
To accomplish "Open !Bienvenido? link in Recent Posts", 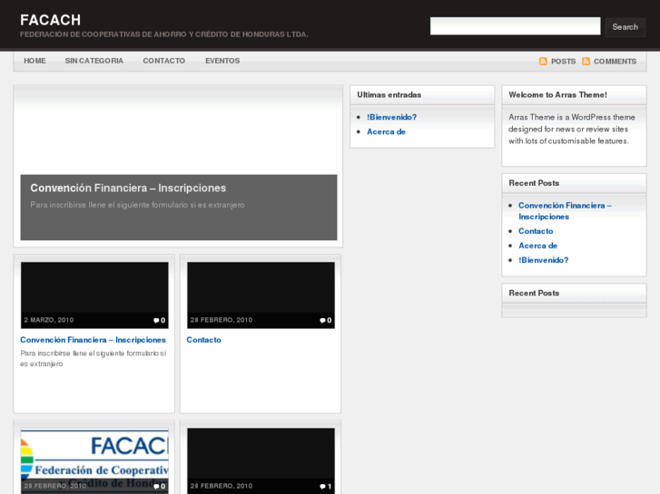I will [x=543, y=260].
